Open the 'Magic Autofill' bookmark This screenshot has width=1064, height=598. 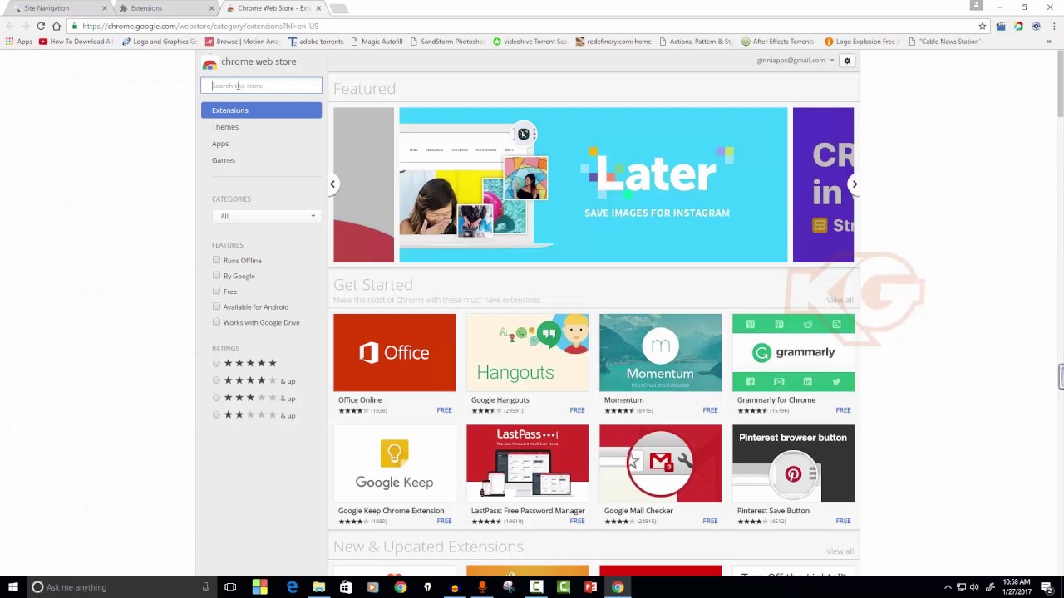pos(377,42)
